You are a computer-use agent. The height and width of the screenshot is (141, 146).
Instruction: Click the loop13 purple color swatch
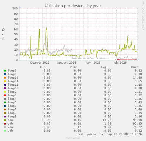pos(5,88)
